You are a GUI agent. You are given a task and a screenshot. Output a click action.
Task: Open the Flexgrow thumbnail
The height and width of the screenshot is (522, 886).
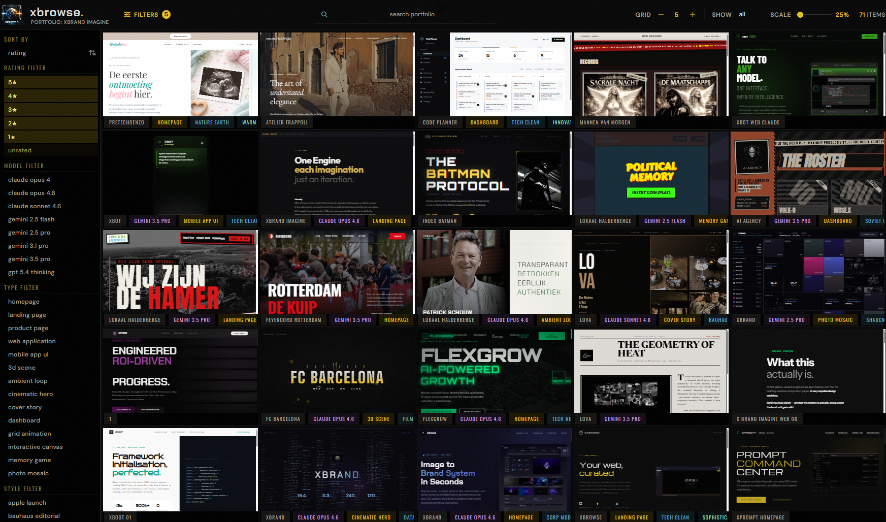(x=494, y=371)
